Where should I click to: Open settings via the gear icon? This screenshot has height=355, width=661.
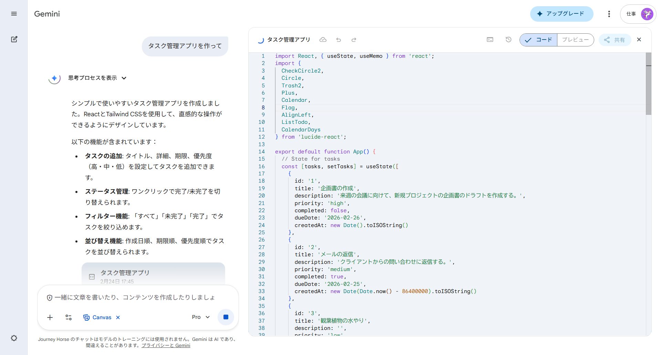14,338
